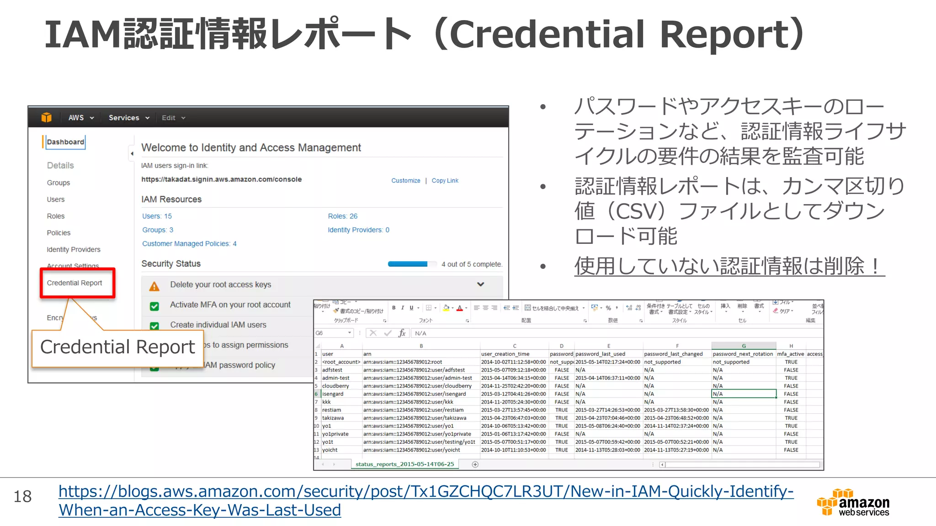
Task: Apply Comma style in the number group
Action: point(617,308)
